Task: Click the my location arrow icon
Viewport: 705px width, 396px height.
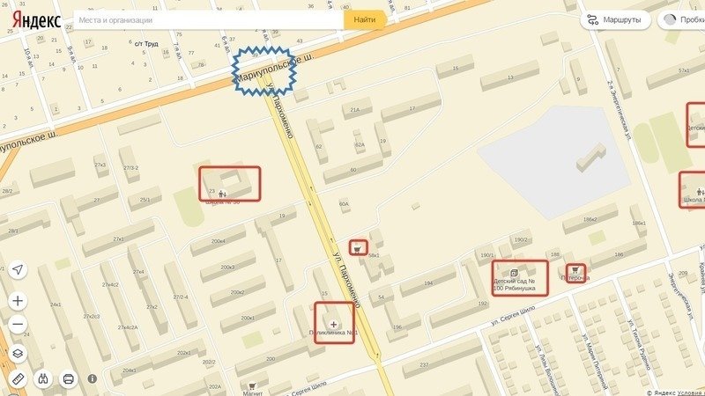Action: (x=18, y=270)
